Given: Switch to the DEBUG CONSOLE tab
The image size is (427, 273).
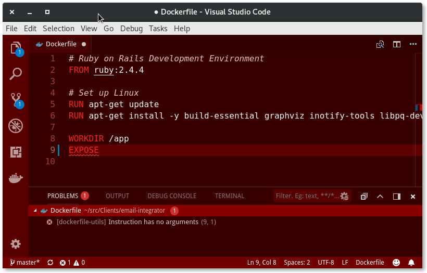Looking at the screenshot, I should [172, 196].
